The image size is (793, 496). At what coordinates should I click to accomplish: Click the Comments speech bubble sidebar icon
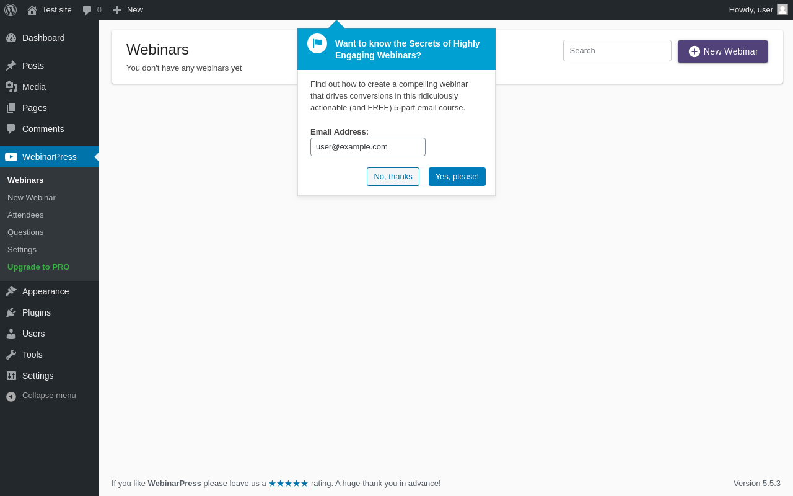(11, 129)
